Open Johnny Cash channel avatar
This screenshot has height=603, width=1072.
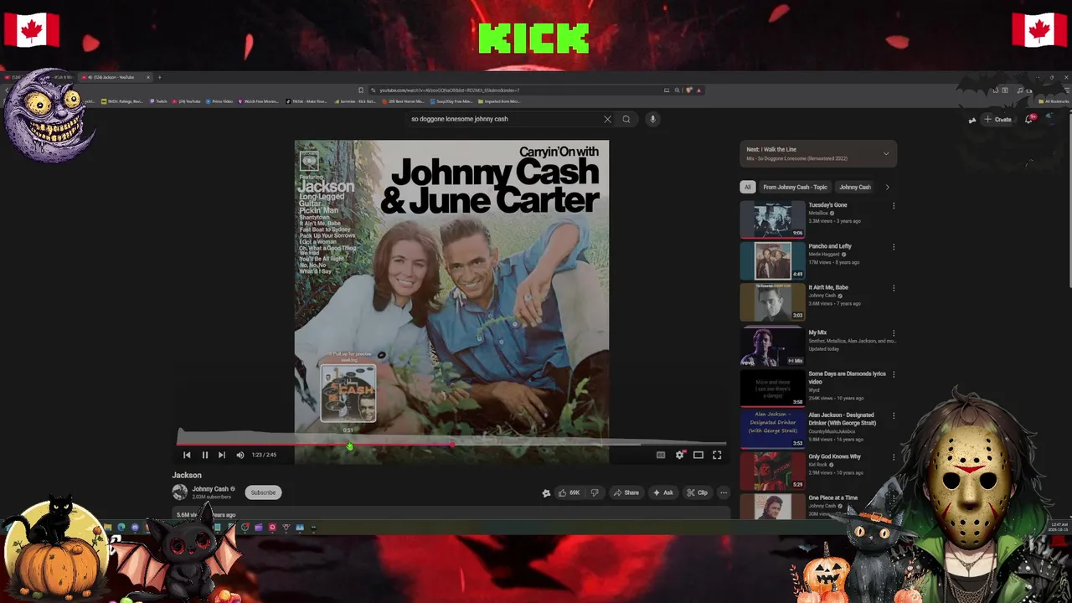(180, 492)
